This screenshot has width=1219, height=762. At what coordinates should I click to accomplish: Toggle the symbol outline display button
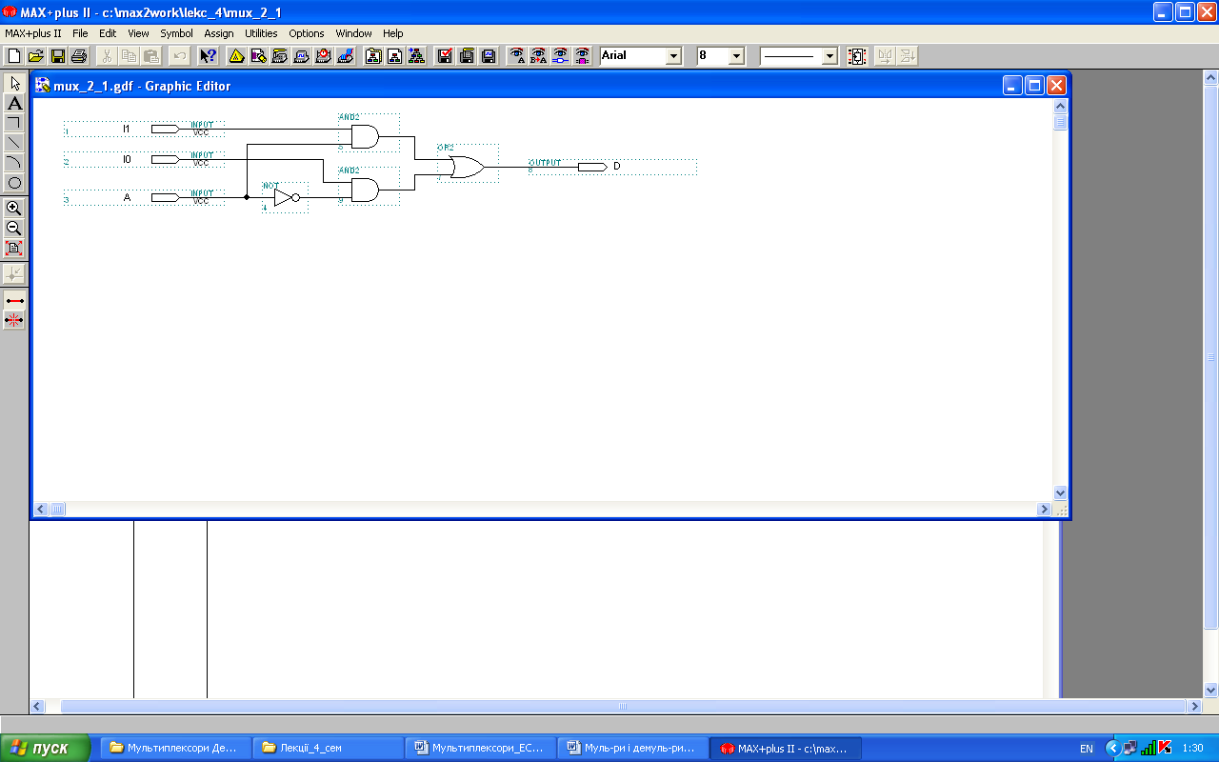click(857, 56)
